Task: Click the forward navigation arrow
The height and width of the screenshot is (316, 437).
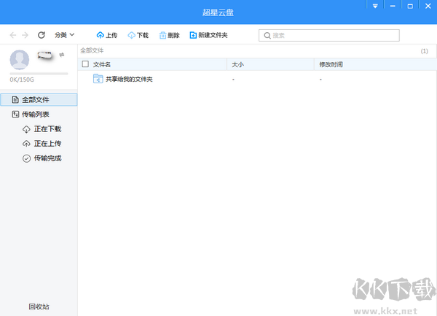Action: [25, 35]
